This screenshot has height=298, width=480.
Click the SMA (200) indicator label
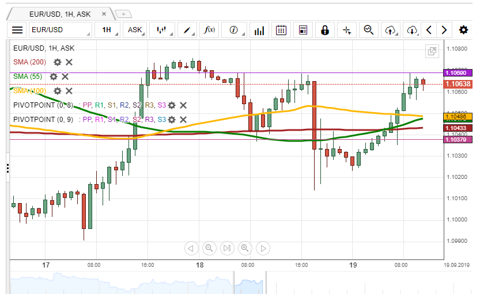[30, 62]
